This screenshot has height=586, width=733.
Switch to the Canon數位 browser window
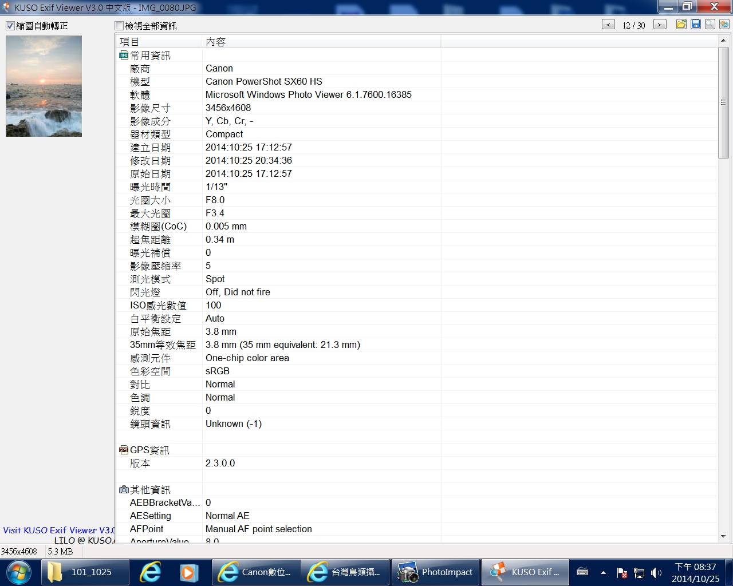(256, 572)
